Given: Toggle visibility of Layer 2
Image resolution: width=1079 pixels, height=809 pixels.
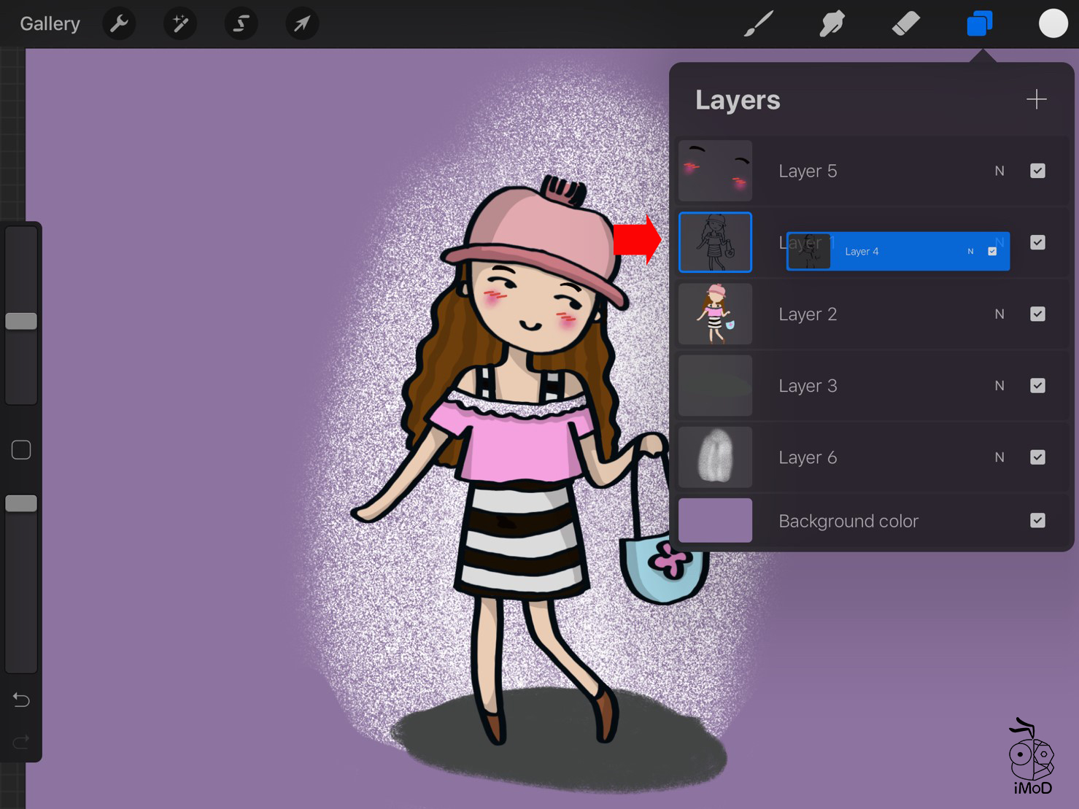Looking at the screenshot, I should click(x=1037, y=314).
